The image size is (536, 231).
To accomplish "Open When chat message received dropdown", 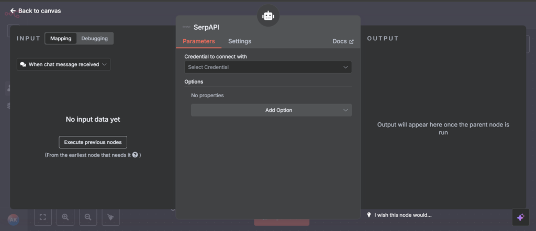I will (63, 64).
